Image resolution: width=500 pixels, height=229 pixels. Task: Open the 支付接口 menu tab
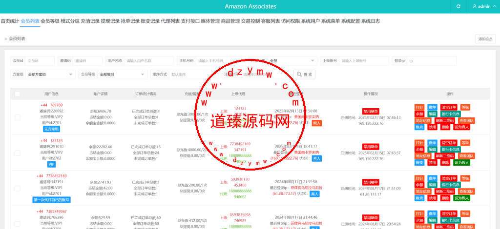[190, 21]
